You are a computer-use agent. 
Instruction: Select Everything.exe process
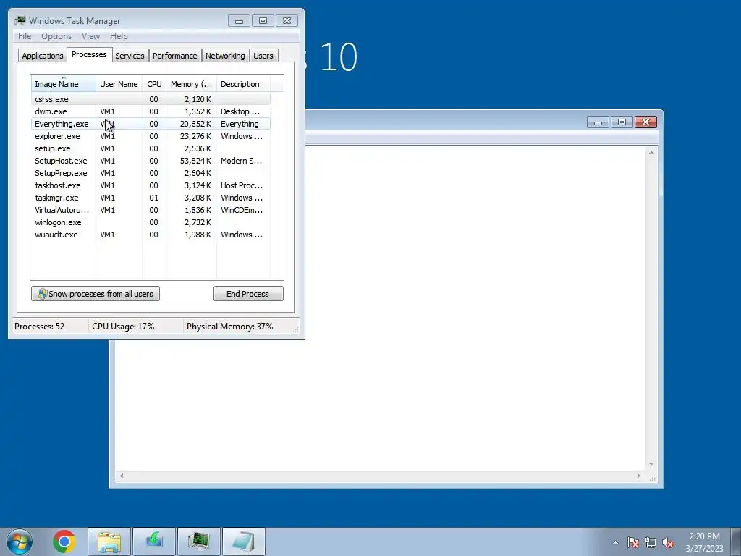151,124
